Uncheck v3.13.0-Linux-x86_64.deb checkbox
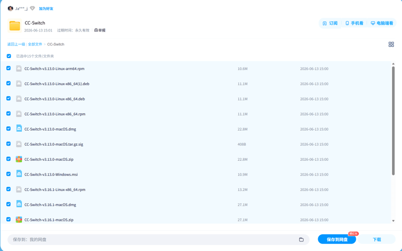Viewport: 402px width, 251px height. click(x=8, y=99)
